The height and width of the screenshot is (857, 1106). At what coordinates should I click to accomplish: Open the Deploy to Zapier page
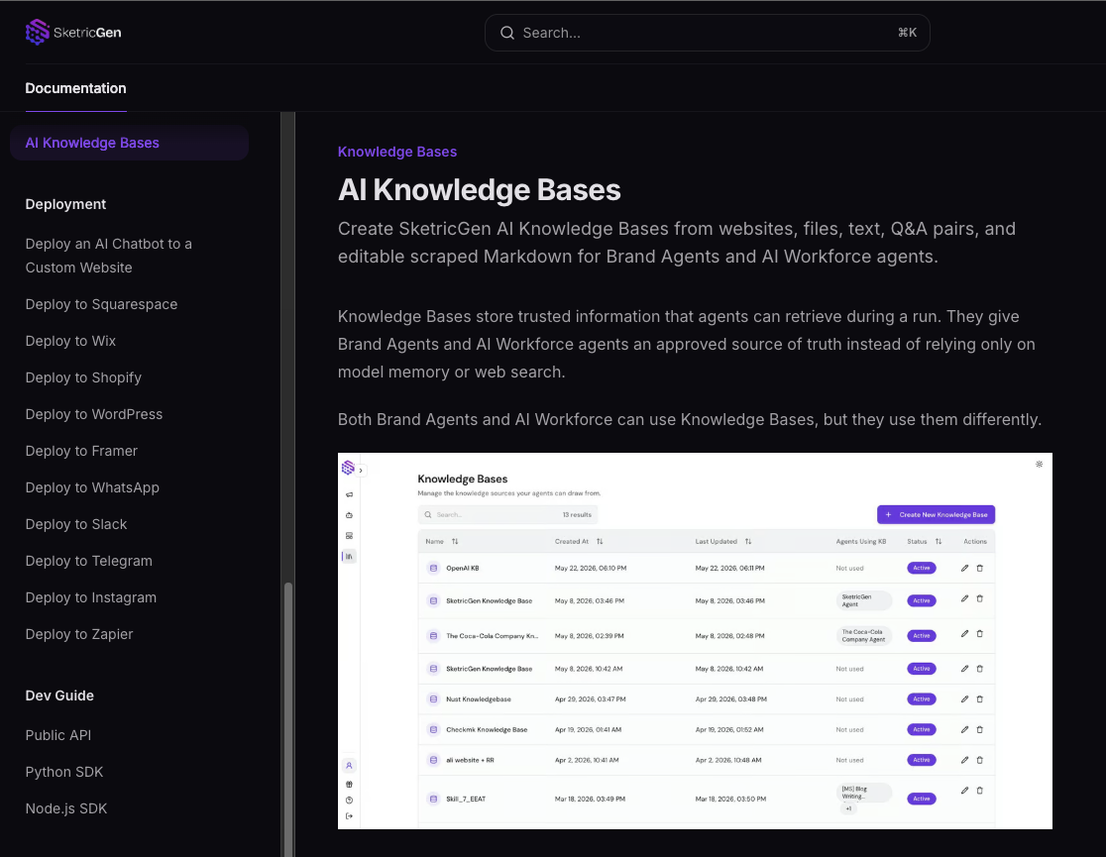pos(79,634)
